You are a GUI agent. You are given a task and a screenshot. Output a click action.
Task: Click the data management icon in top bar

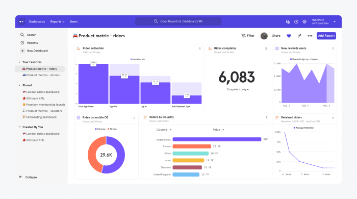click(x=288, y=21)
